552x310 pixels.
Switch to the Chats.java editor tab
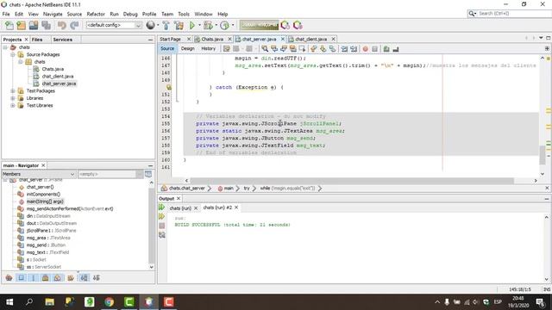point(212,39)
